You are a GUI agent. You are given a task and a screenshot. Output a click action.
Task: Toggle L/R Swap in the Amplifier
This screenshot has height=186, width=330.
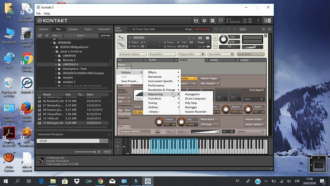[x=210, y=124]
